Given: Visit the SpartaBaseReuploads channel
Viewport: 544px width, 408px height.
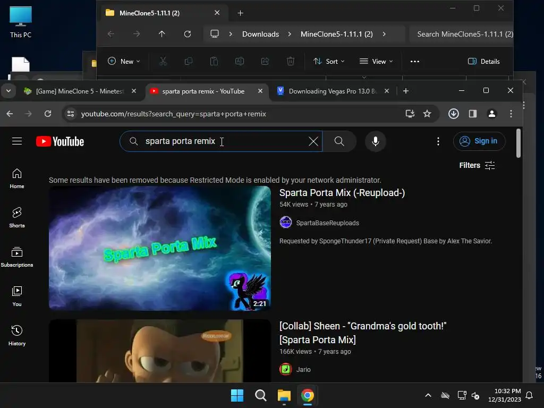Looking at the screenshot, I should tap(327, 223).
